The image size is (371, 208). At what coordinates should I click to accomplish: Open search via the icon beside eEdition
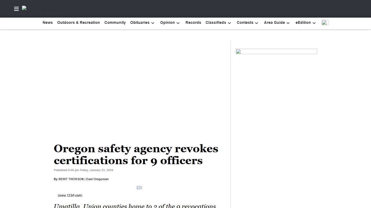coord(325,23)
